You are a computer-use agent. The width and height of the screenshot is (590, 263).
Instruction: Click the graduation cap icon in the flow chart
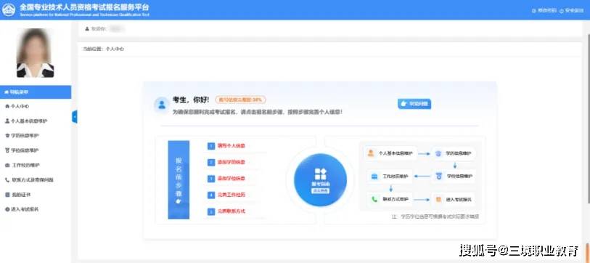point(438,153)
